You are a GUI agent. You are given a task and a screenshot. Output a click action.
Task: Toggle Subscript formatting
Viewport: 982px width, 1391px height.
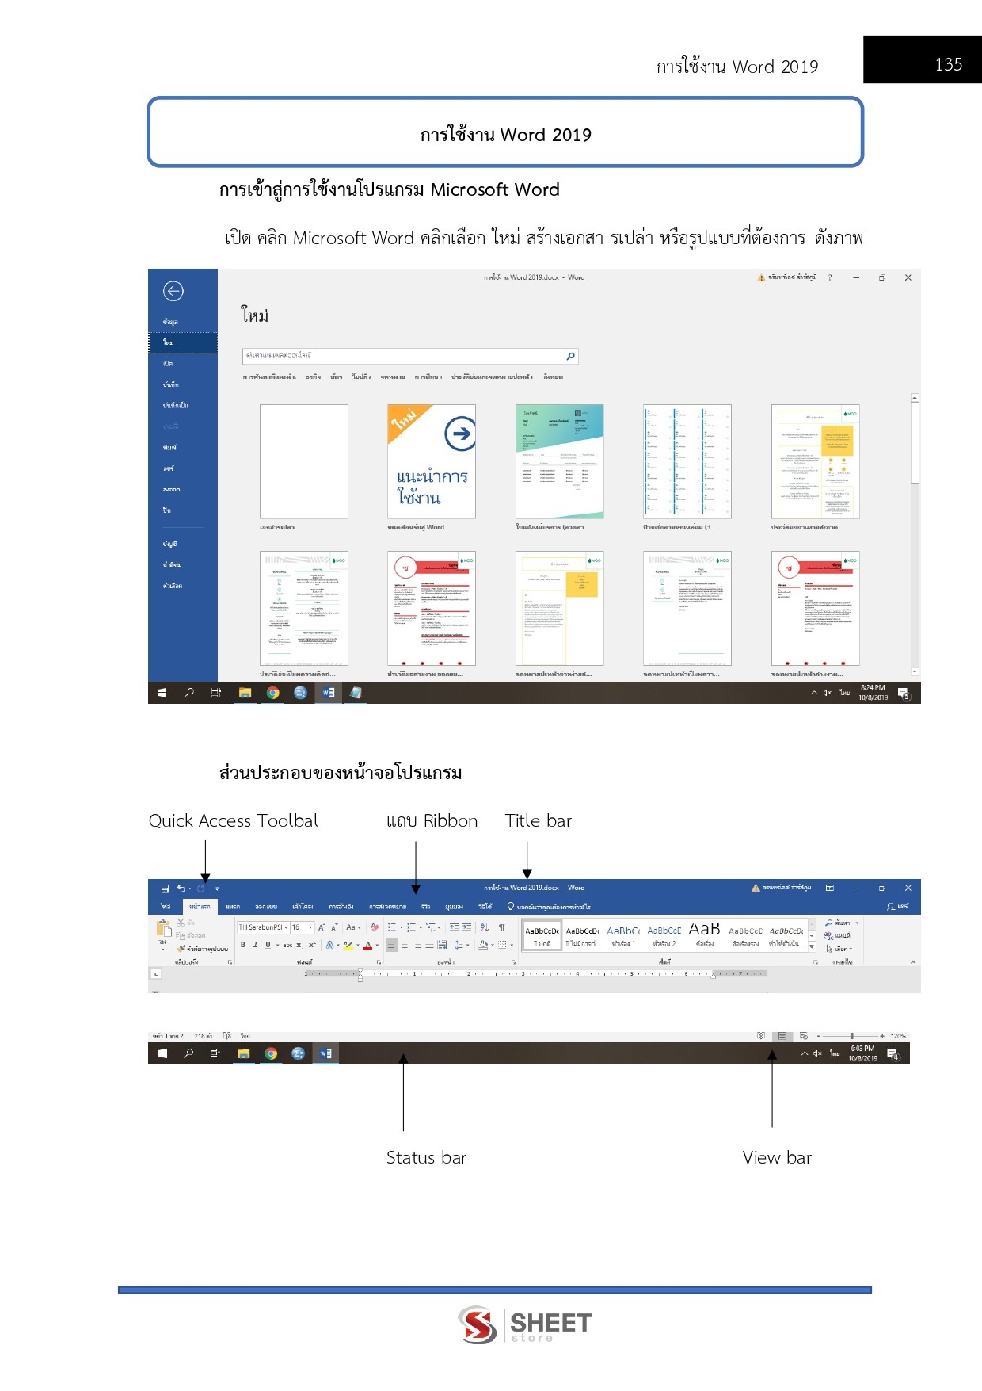300,945
